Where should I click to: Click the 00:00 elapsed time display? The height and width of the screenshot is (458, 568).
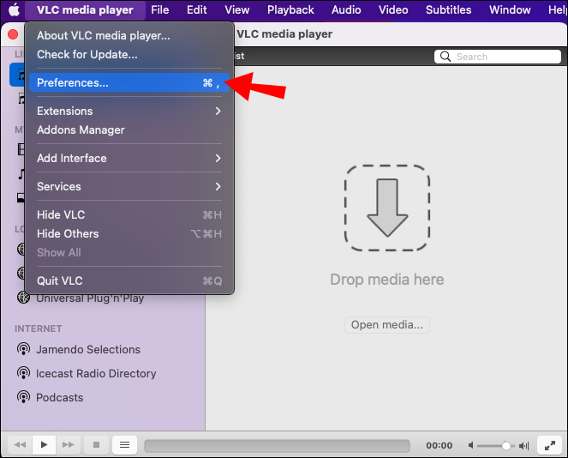[x=439, y=445]
